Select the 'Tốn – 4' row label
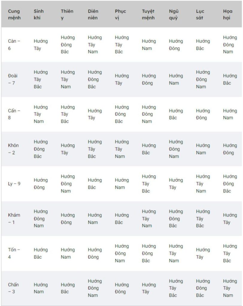243x306 pixels. (14, 253)
